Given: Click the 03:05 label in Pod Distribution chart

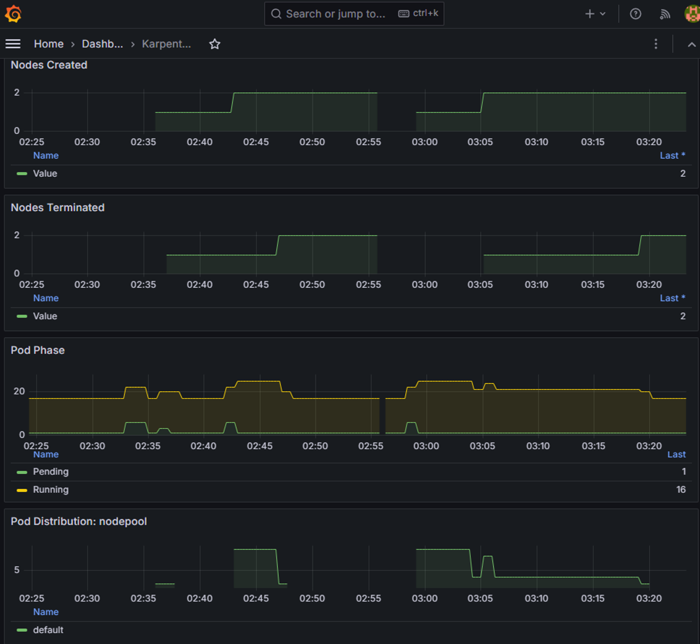Looking at the screenshot, I should [480, 599].
